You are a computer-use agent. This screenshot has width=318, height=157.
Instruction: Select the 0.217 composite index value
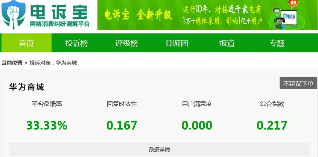click(x=272, y=125)
